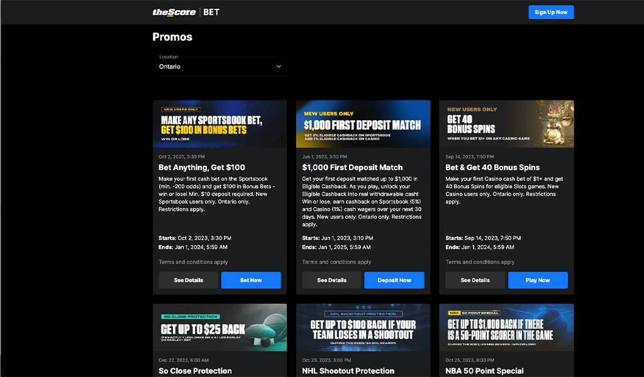Click theScore BET logo
This screenshot has width=644, height=377.
click(x=186, y=13)
